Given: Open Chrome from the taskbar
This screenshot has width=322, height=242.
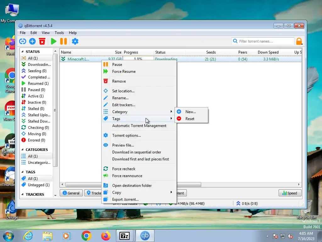Looking at the screenshot, I should tap(86, 236).
